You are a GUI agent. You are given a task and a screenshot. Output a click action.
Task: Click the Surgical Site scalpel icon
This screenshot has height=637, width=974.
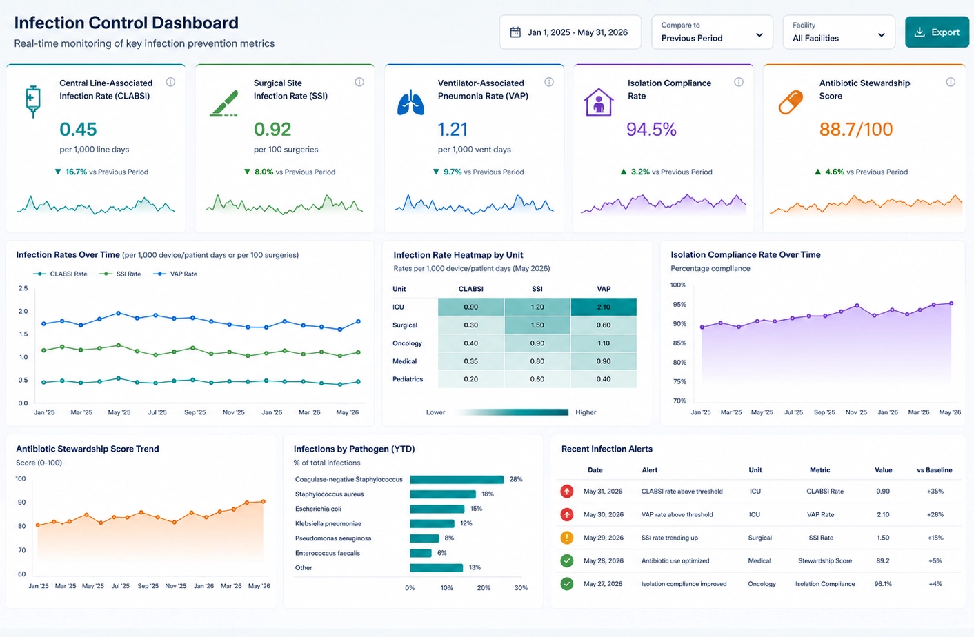pos(224,103)
